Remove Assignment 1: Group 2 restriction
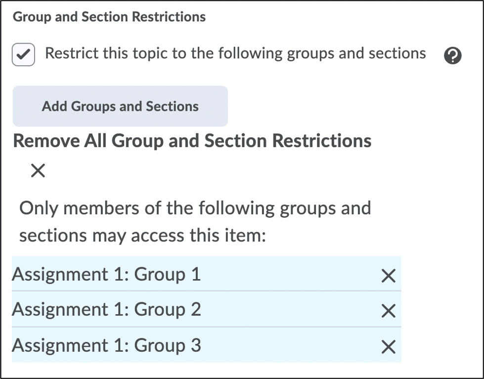This screenshot has height=379, width=484. coord(389,311)
